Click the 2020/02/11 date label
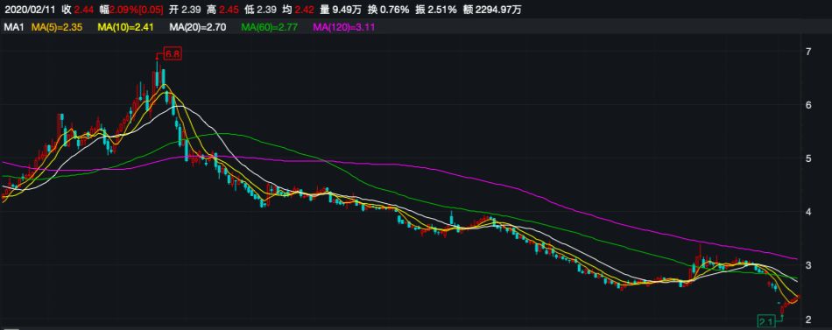The image size is (832, 330). tap(29, 10)
